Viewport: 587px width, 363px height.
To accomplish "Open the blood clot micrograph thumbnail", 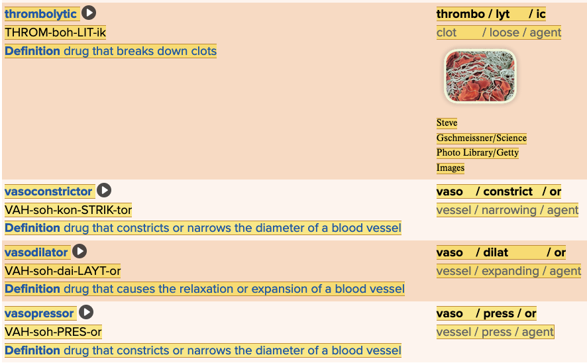I will [480, 76].
